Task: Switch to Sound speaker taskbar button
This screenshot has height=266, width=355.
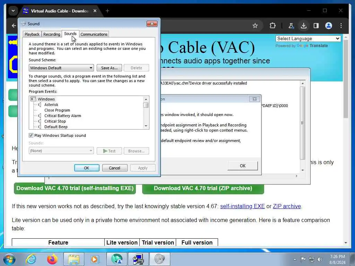Action: [160, 259]
